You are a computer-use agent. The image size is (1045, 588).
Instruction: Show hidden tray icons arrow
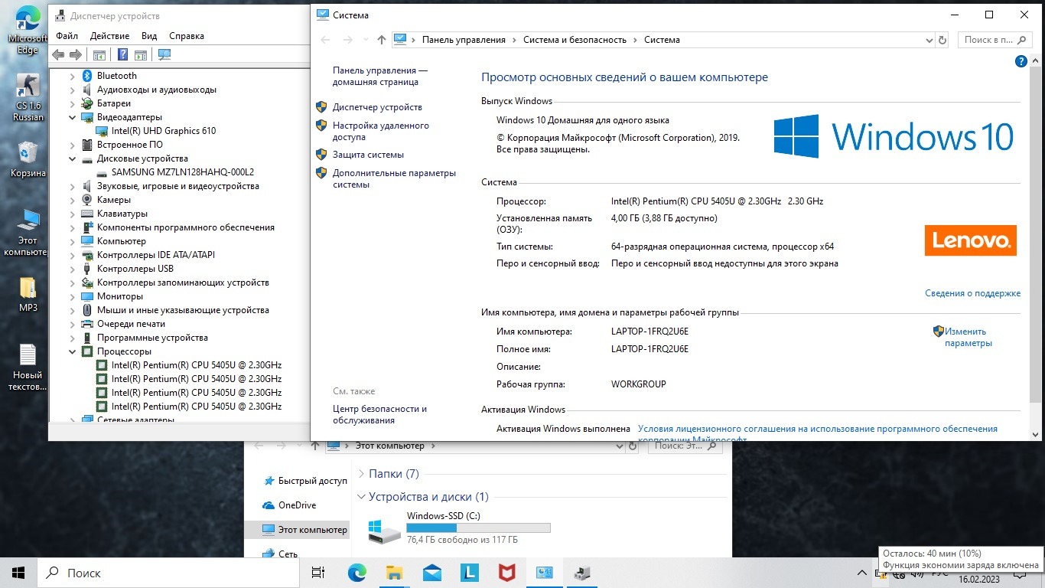click(863, 573)
